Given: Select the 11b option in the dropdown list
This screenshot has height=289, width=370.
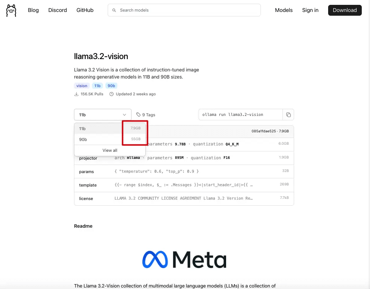Looking at the screenshot, I should 110,129.
